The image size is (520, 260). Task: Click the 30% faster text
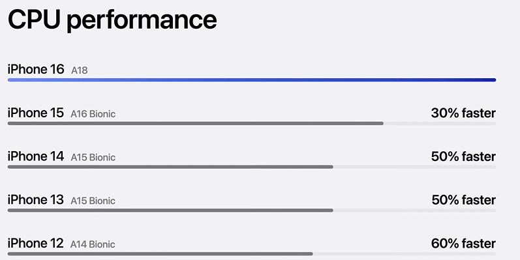coord(463,113)
